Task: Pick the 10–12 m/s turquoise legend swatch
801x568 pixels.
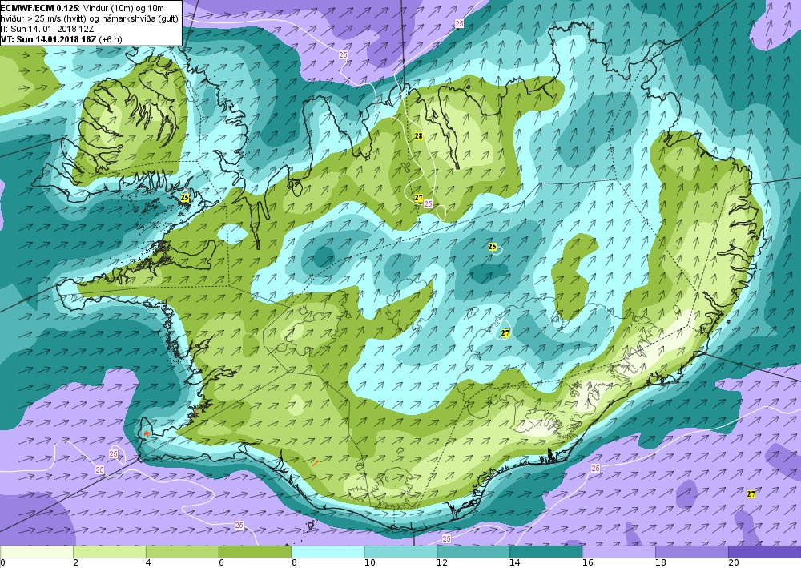Action: tap(400, 552)
